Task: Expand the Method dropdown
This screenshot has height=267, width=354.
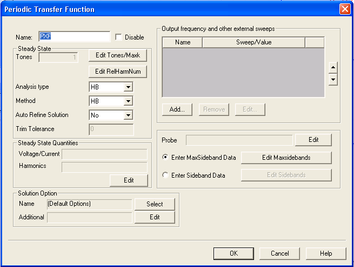Action: [x=128, y=101]
